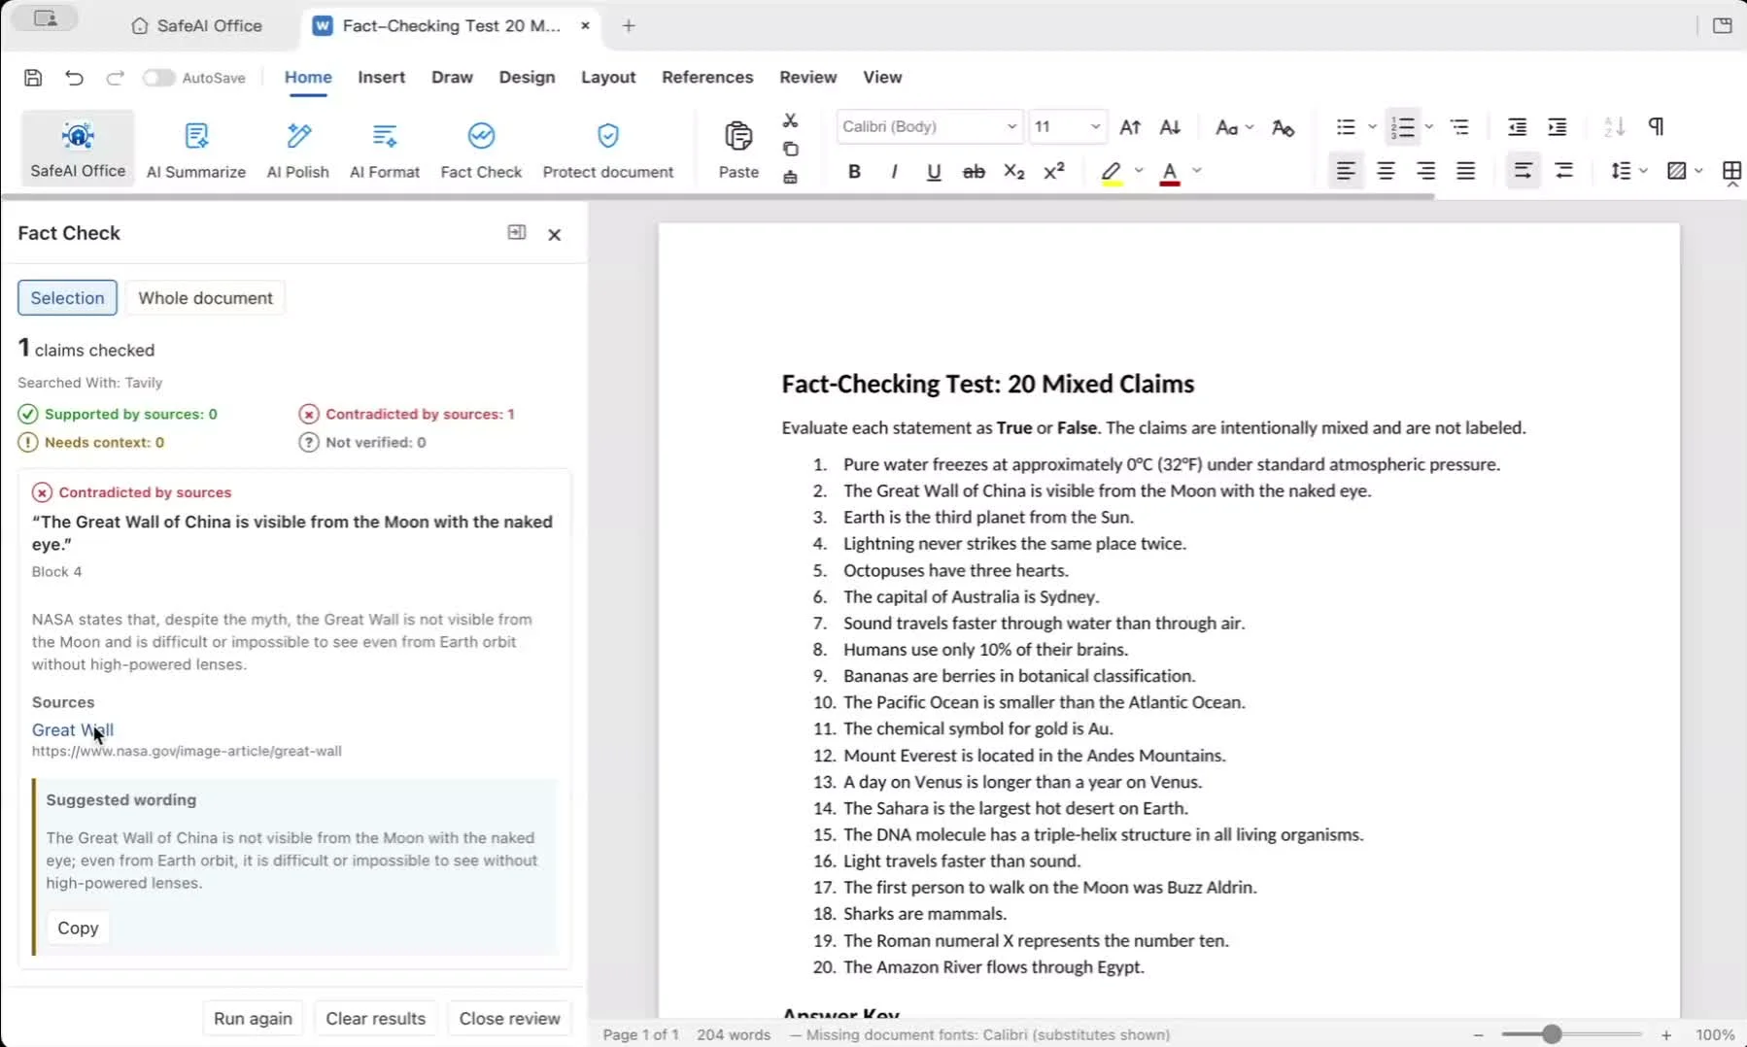This screenshot has width=1747, height=1047.
Task: Align text to the right
Action: (x=1425, y=172)
